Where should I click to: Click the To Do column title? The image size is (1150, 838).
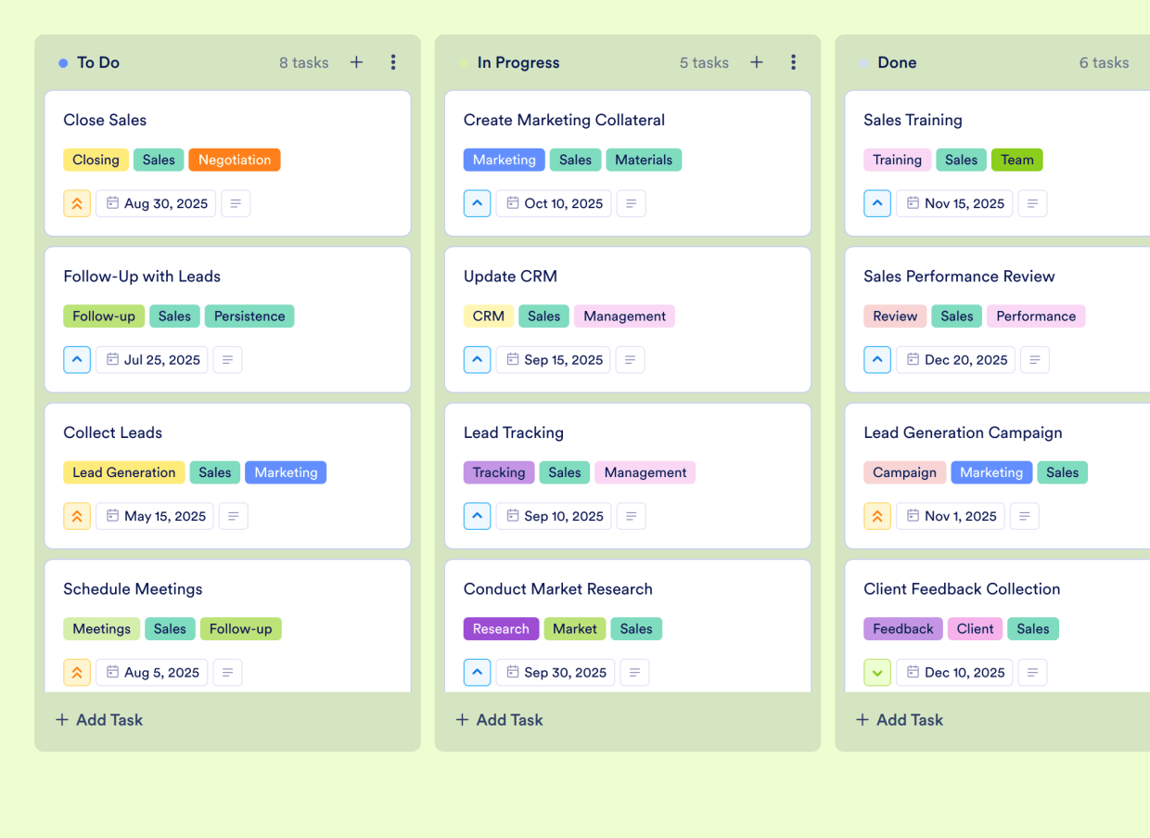pos(96,62)
